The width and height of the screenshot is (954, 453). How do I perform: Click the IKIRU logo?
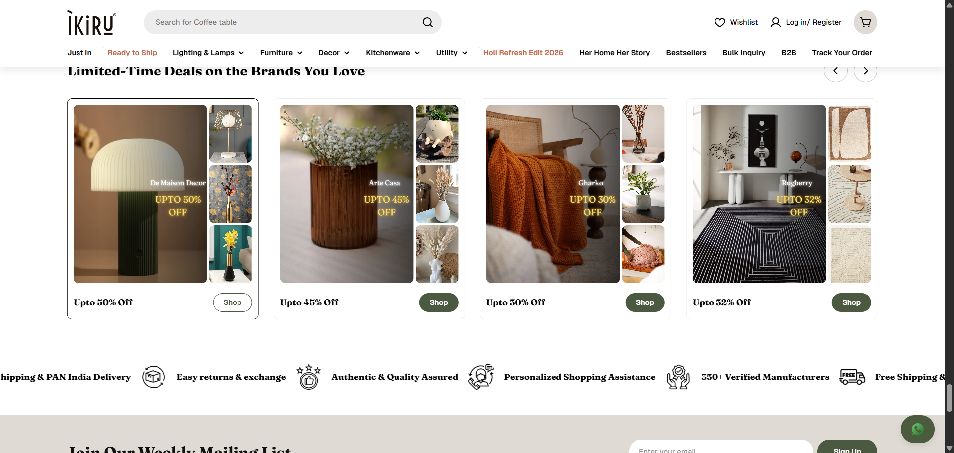92,23
